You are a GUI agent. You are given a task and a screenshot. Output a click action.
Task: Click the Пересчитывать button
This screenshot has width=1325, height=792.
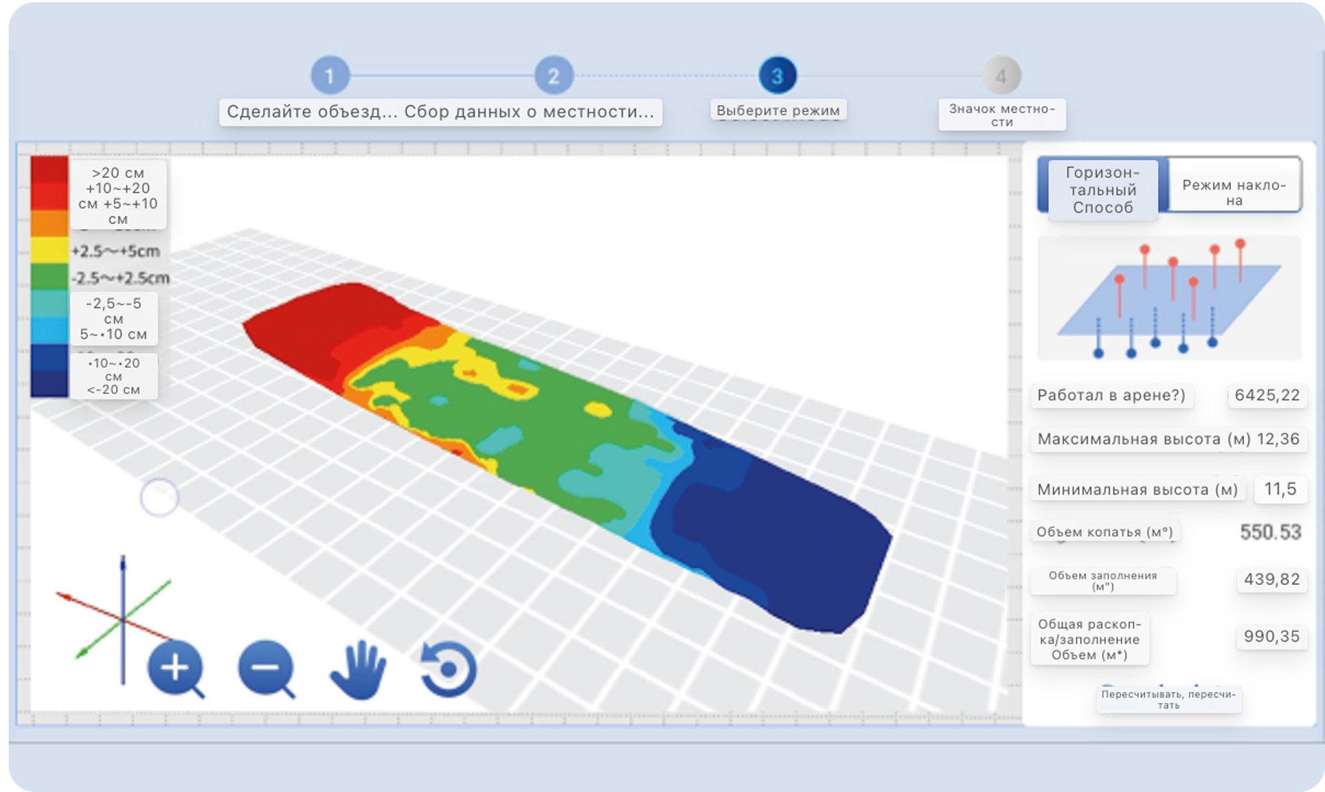1168,699
